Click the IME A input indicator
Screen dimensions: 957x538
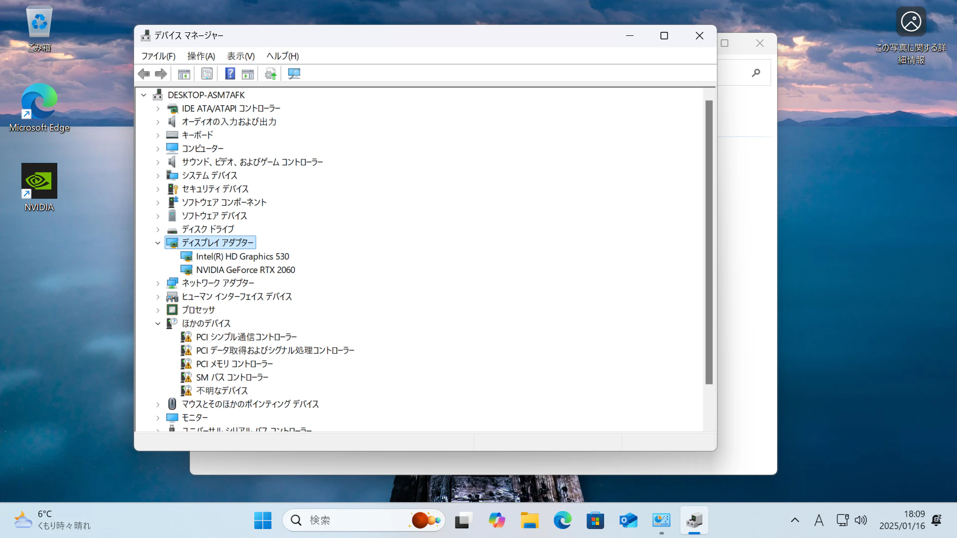click(818, 521)
